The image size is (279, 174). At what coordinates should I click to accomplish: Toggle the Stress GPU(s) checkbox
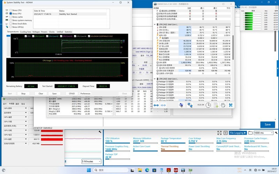pyautogui.click(x=10, y=27)
